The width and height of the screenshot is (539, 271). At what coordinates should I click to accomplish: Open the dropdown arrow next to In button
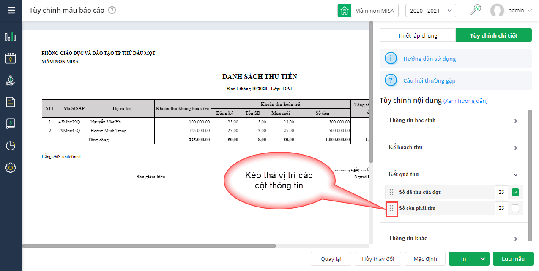[482, 259]
